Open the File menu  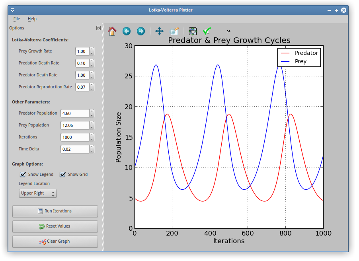[16, 19]
